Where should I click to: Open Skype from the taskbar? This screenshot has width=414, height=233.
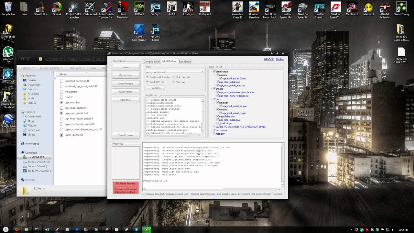136,229
